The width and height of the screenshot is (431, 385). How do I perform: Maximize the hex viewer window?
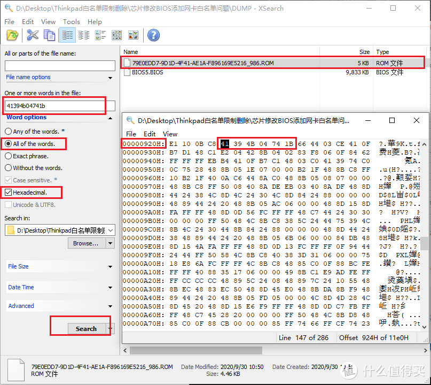click(x=392, y=120)
